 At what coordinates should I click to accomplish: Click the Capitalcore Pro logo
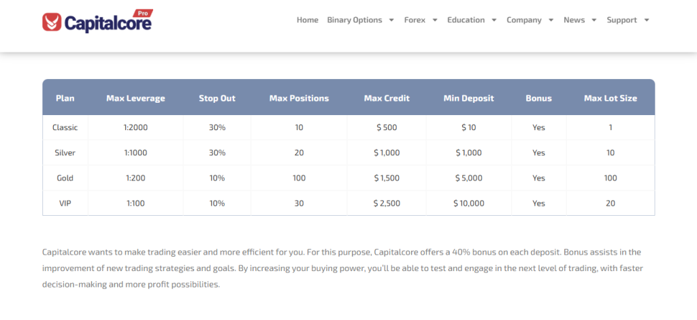pos(97,22)
